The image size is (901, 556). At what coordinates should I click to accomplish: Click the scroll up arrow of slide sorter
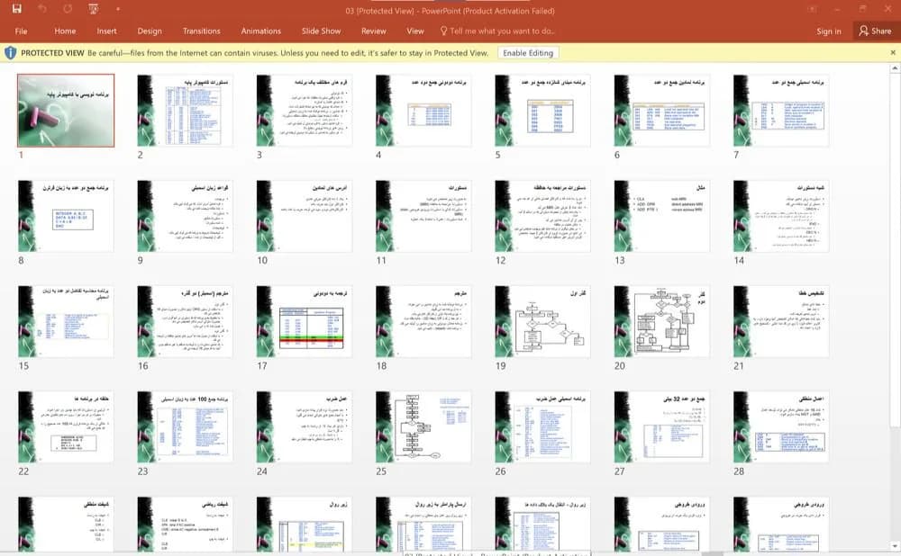[x=895, y=68]
